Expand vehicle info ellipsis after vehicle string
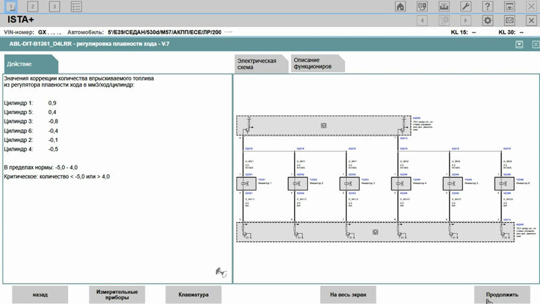 [x=229, y=32]
